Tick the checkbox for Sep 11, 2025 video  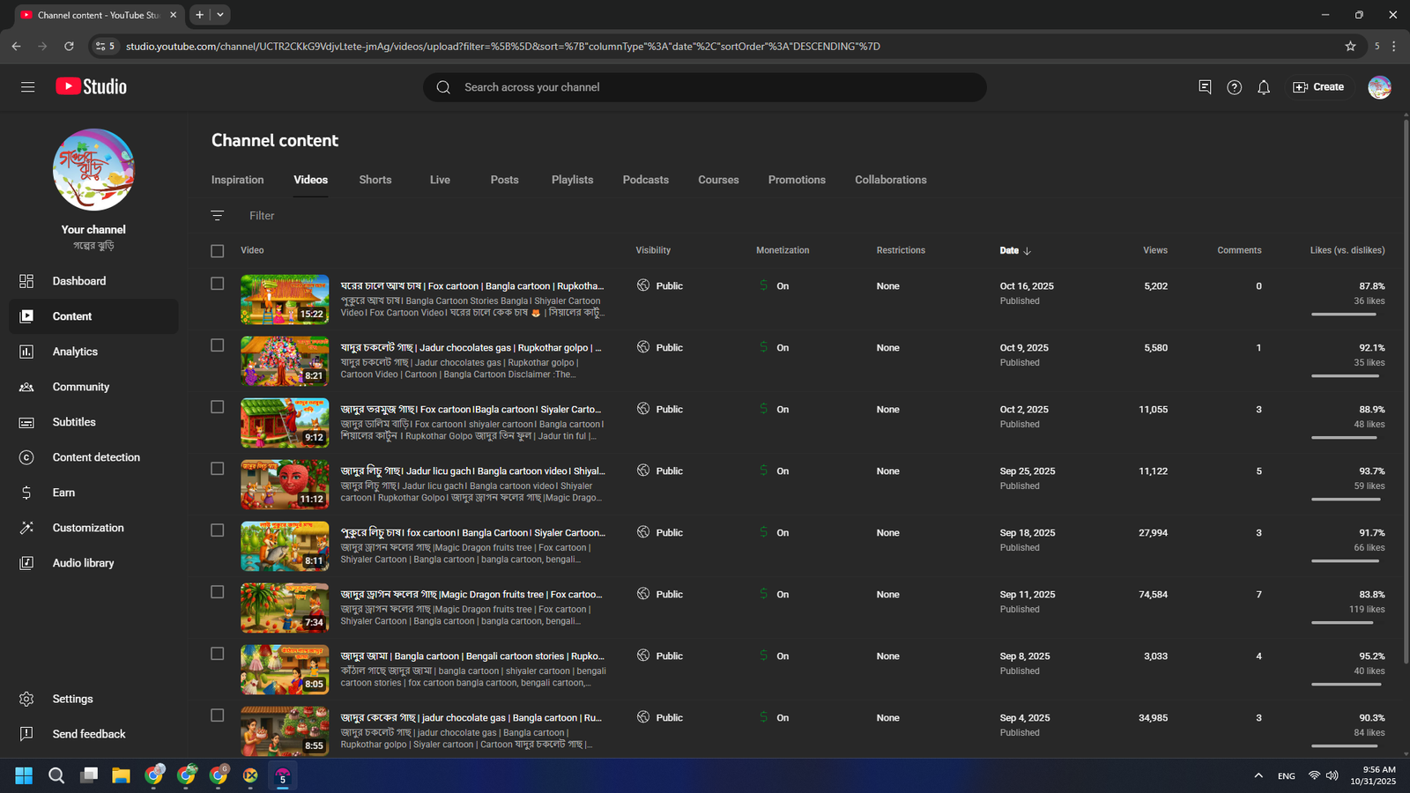(x=218, y=592)
